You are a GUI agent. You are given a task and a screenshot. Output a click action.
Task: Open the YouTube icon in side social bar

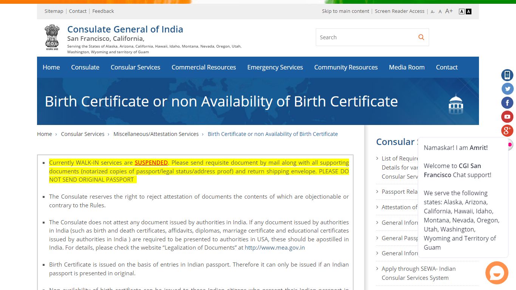click(507, 117)
